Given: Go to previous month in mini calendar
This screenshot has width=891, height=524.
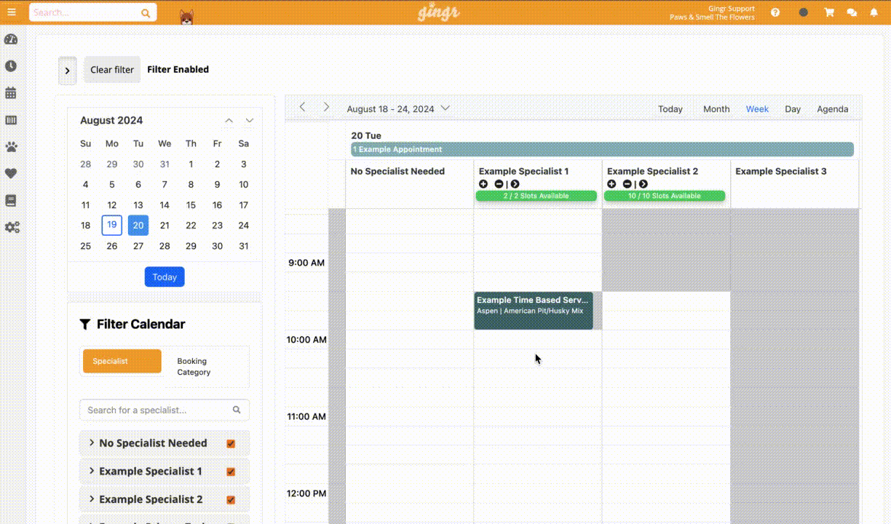Looking at the screenshot, I should tap(229, 121).
